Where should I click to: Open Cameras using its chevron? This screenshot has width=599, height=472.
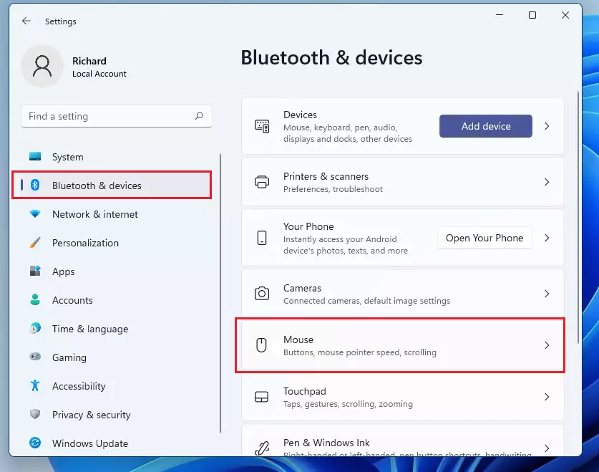[547, 294]
